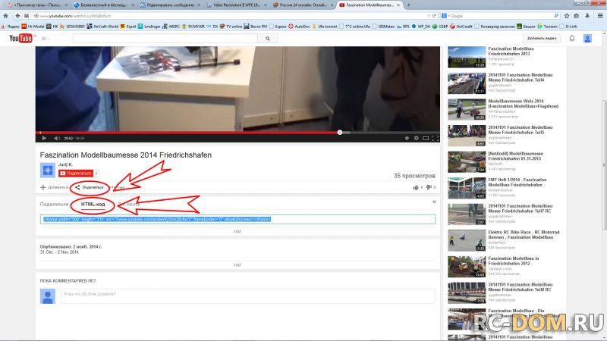Open the AutoDoc bookmark

299,27
